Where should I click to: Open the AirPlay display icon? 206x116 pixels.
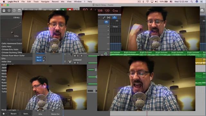coord(152,2)
